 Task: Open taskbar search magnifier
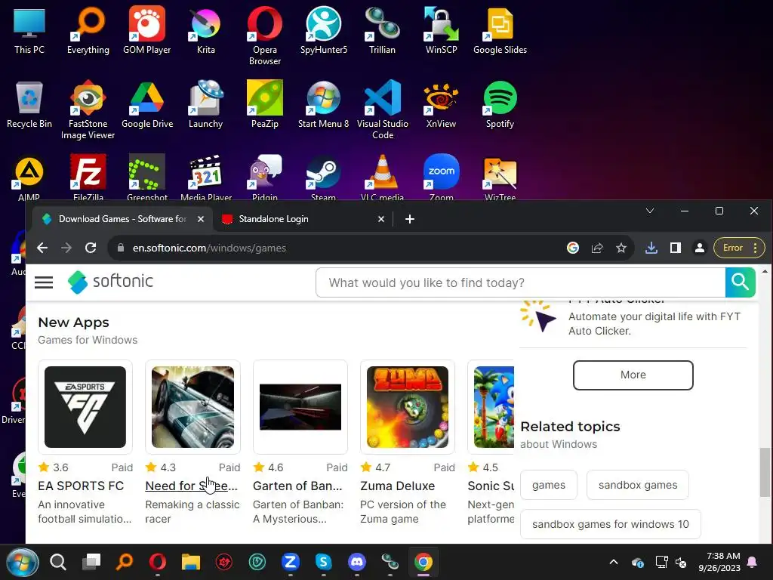[57, 562]
